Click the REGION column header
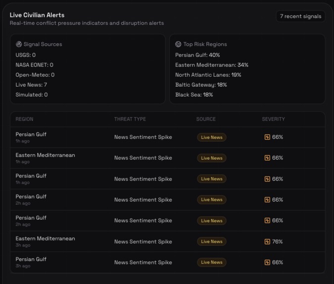 pyautogui.click(x=24, y=119)
